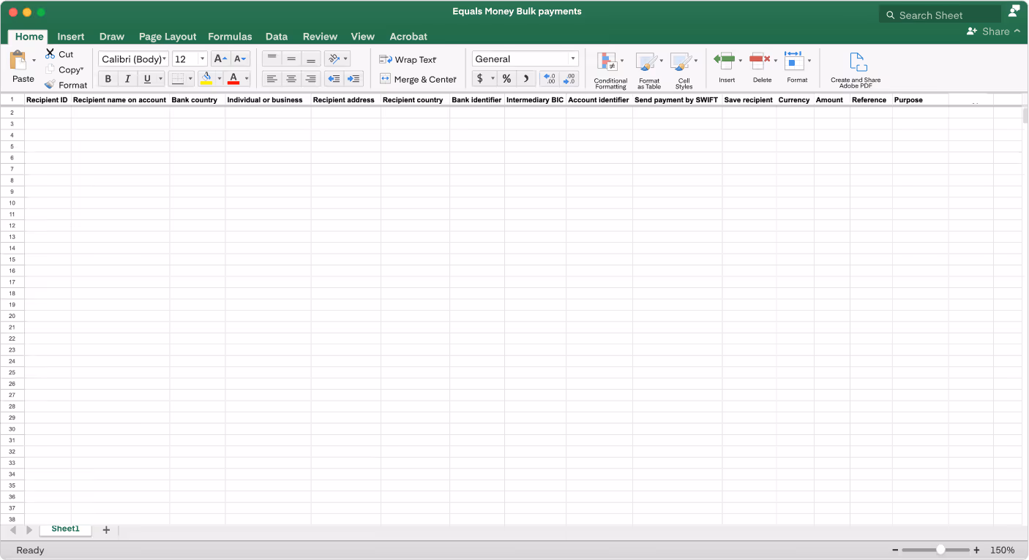The height and width of the screenshot is (560, 1029).
Task: Switch to the Formulas tab
Action: click(x=230, y=37)
